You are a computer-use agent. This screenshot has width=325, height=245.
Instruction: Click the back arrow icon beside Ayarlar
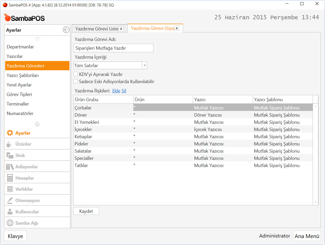pyautogui.click(x=66, y=30)
